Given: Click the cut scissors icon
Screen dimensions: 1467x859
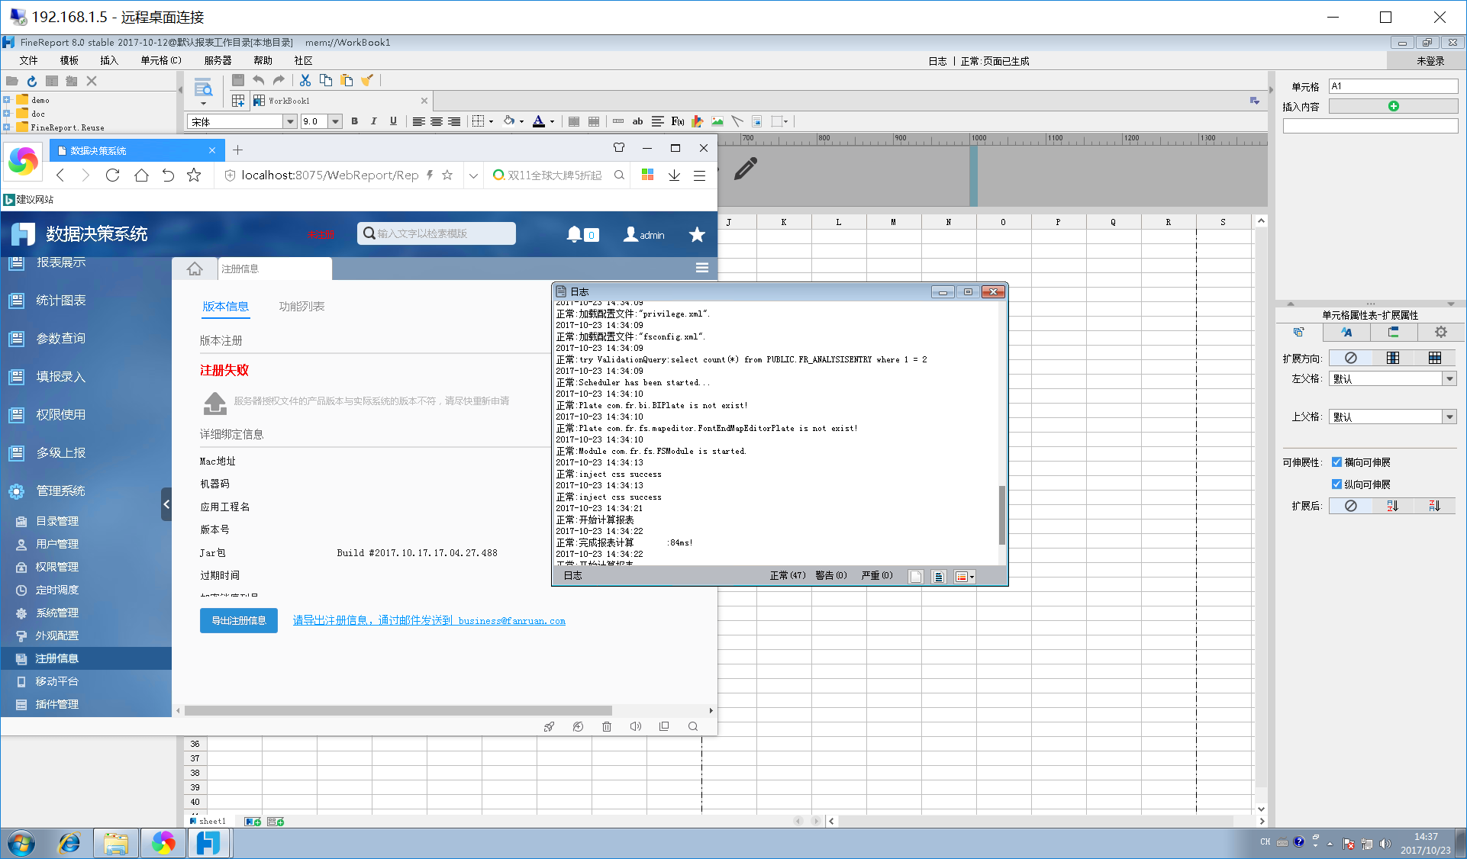Looking at the screenshot, I should click(305, 80).
